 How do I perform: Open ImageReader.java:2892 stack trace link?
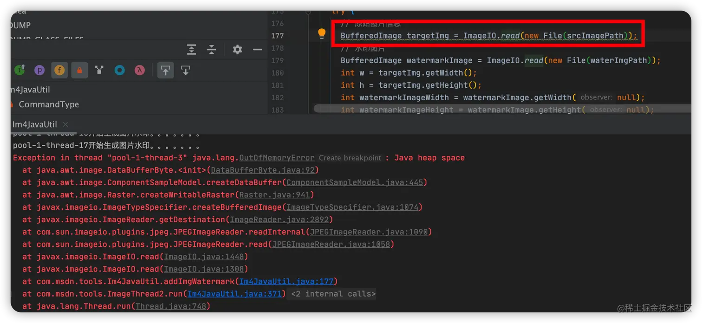(279, 220)
